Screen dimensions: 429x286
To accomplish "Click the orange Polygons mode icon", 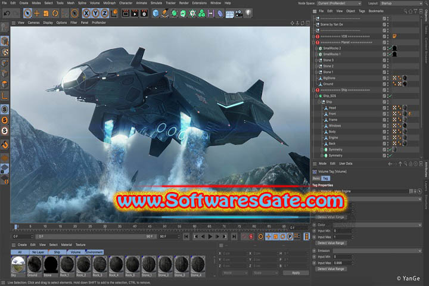I will pyautogui.click(x=5, y=84).
